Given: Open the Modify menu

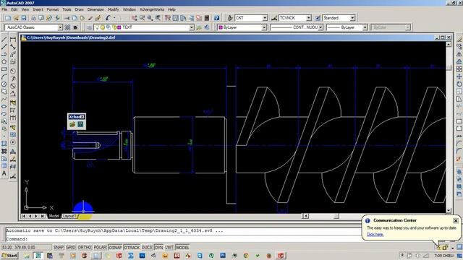Looking at the screenshot, I should pyautogui.click(x=114, y=9).
